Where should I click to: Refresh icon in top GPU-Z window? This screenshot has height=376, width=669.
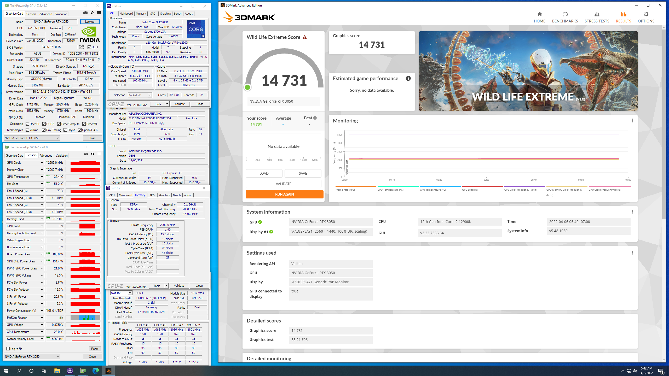92,13
